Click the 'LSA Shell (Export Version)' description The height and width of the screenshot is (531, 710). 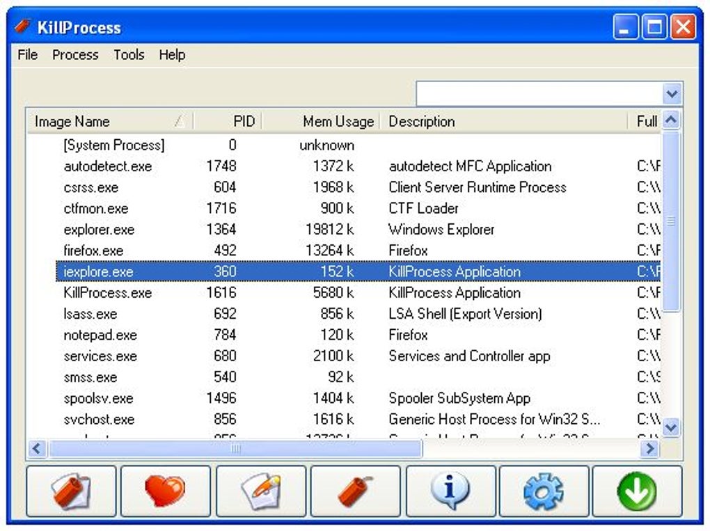466,314
